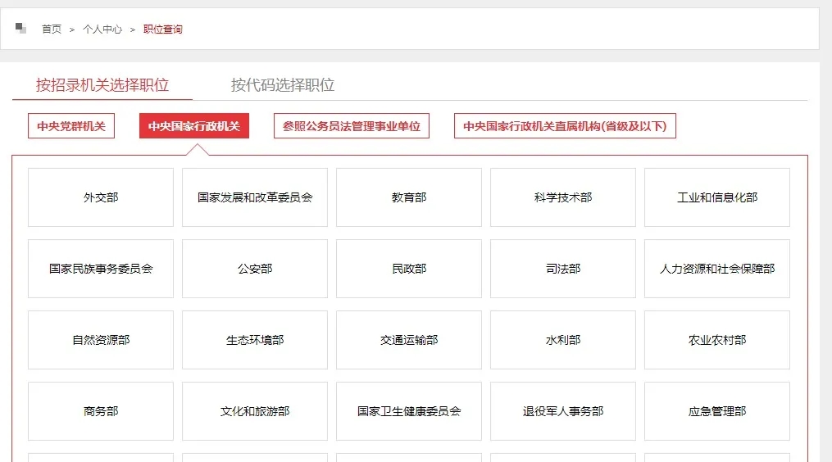Click 退役军人事务部 card
832x462 pixels.
563,411
